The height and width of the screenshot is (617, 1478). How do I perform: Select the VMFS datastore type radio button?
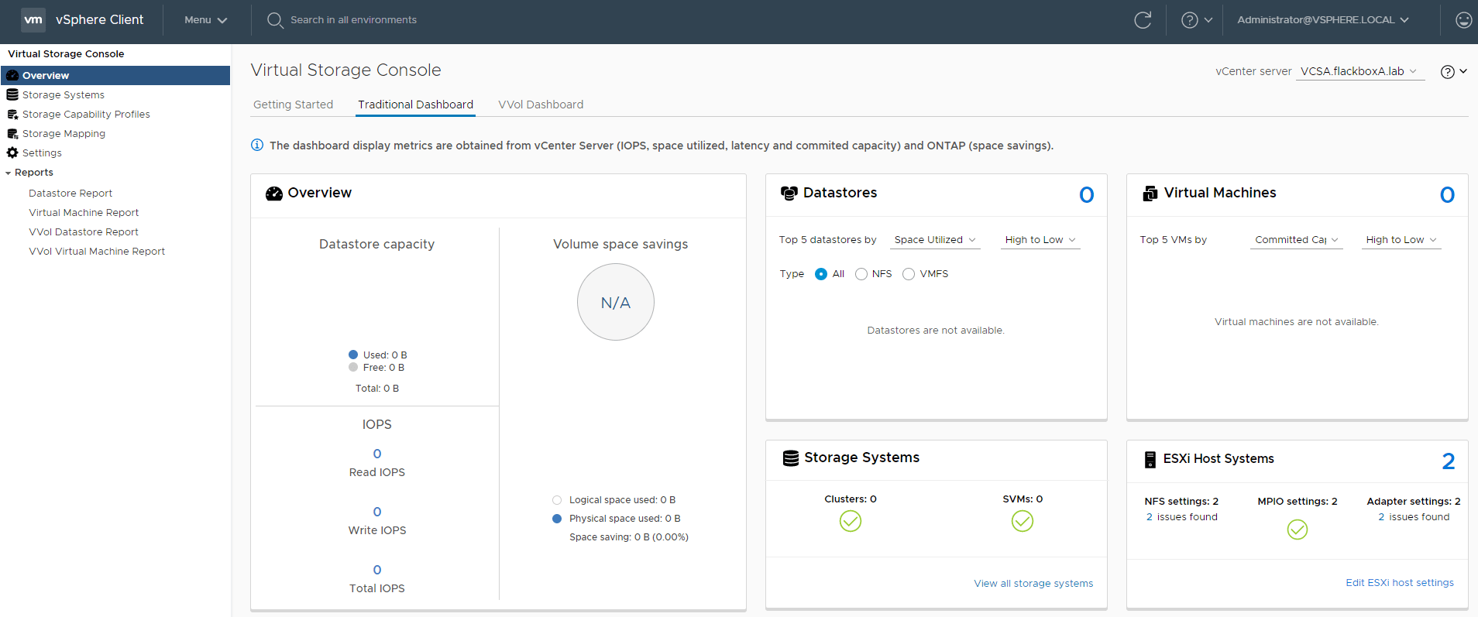pyautogui.click(x=909, y=274)
